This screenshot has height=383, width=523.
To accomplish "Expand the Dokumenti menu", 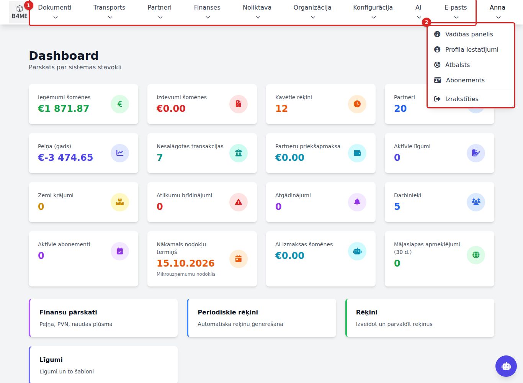I will point(55,12).
